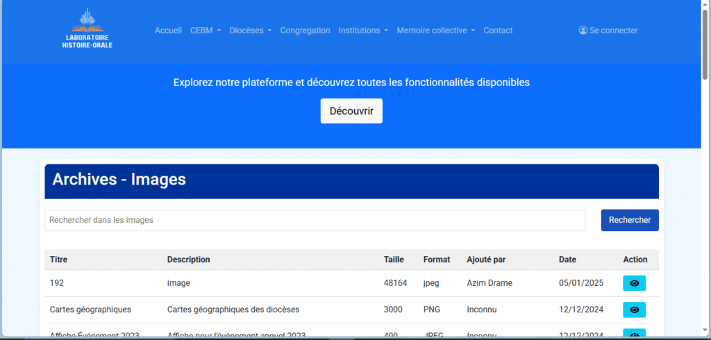
Task: Open the eye icon for Affiche Événement 2023
Action: point(634,334)
